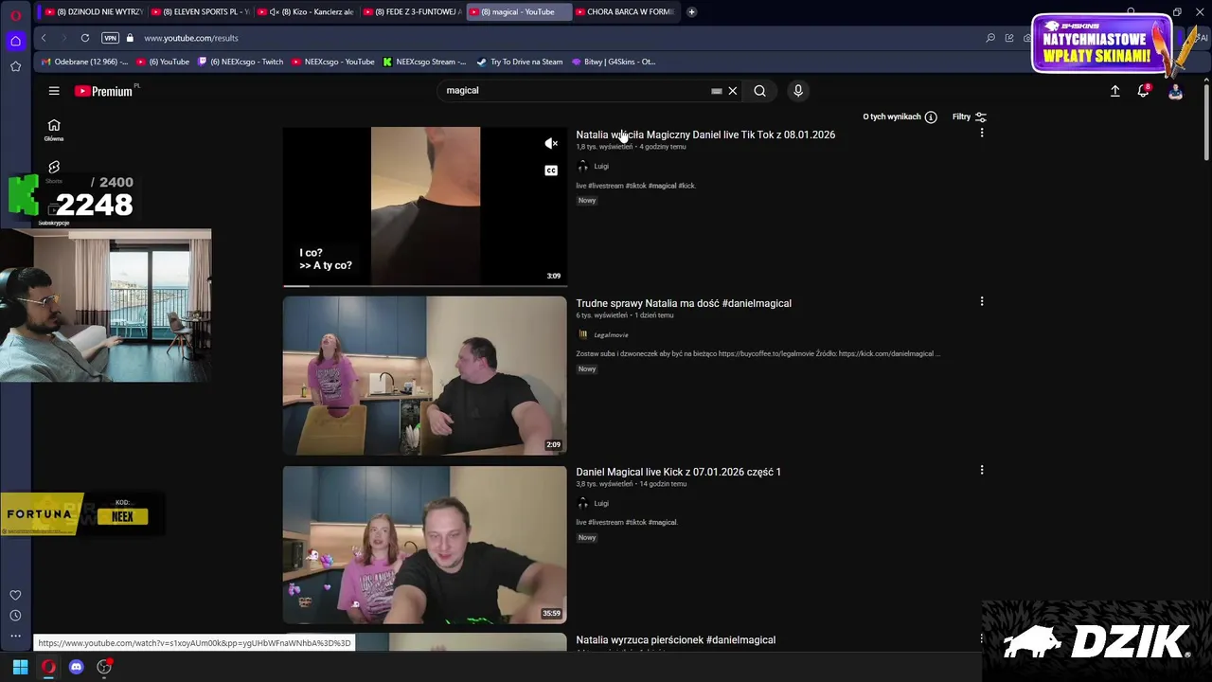Image resolution: width=1212 pixels, height=682 pixels.
Task: Switch to 'FEDE Z 3-FUNTOWEJ' tab
Action: 411,11
